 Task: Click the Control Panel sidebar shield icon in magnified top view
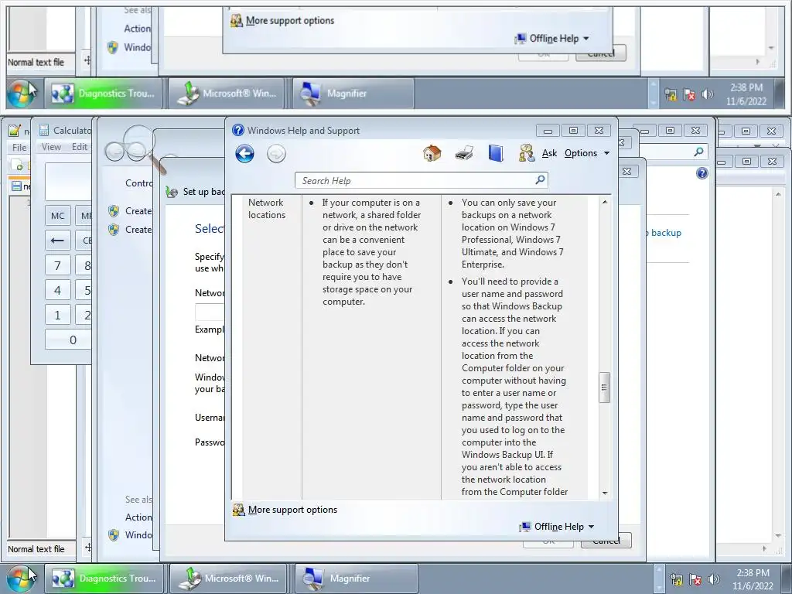tap(113, 47)
